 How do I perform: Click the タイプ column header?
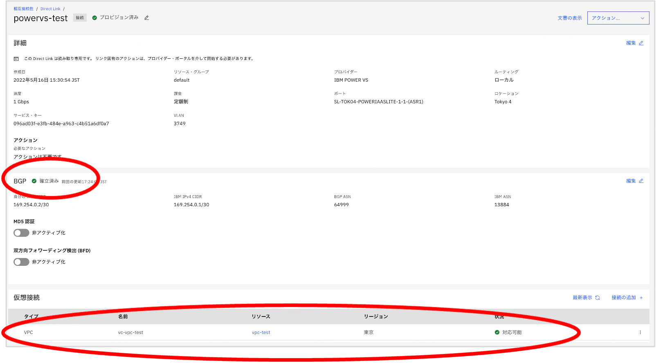click(31, 316)
